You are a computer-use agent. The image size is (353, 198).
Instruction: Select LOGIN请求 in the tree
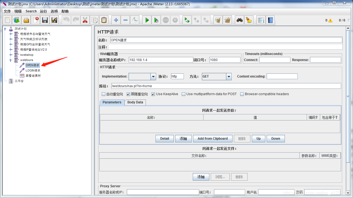click(x=33, y=70)
